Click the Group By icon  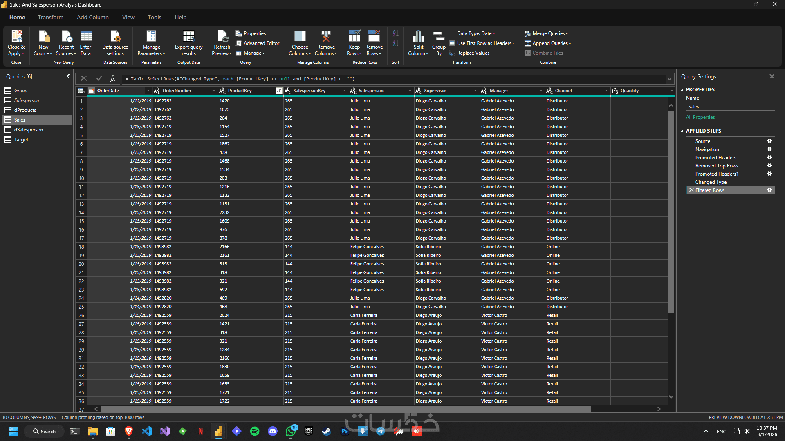tap(439, 37)
